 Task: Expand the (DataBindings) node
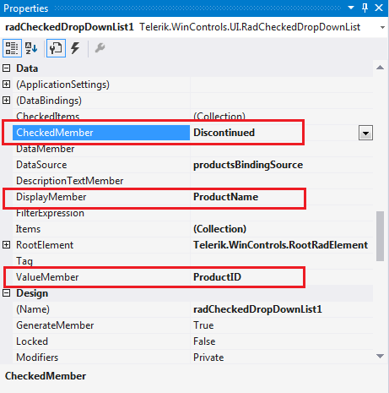click(x=6, y=101)
